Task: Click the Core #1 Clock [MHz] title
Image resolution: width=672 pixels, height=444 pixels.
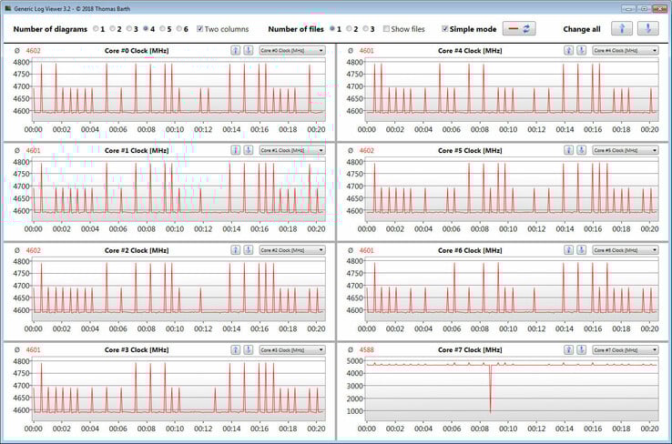Action: (x=137, y=150)
